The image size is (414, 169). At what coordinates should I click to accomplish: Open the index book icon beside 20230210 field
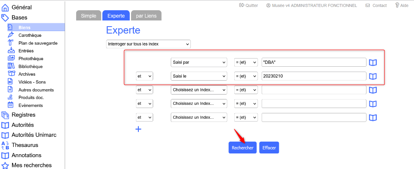373,77
